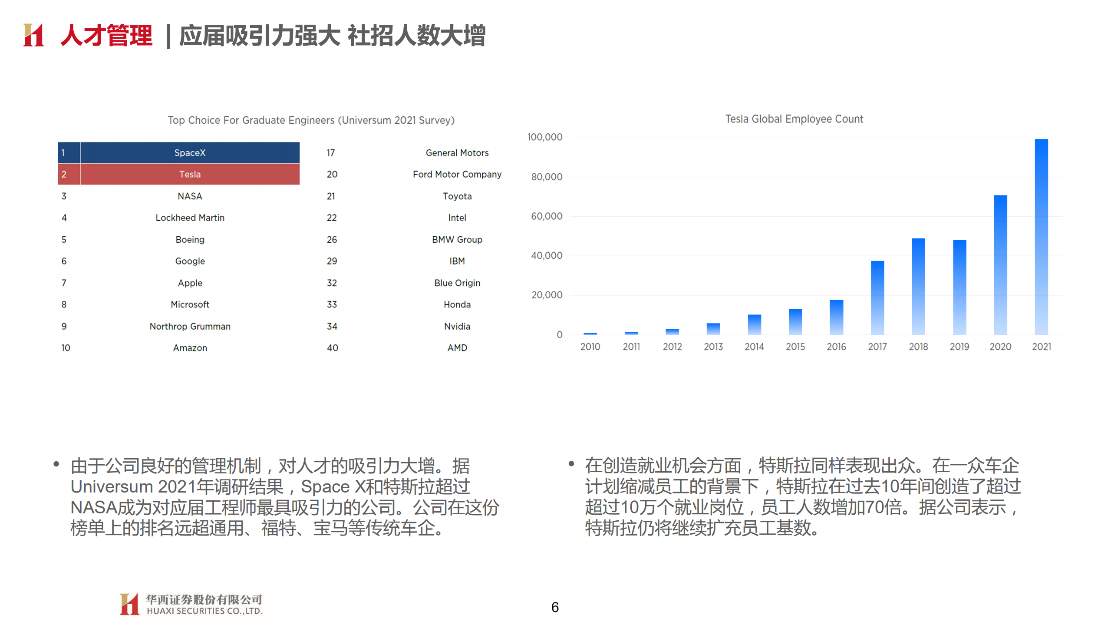The image size is (1111, 625).
Task: Click the page number 6
Action: tap(555, 607)
